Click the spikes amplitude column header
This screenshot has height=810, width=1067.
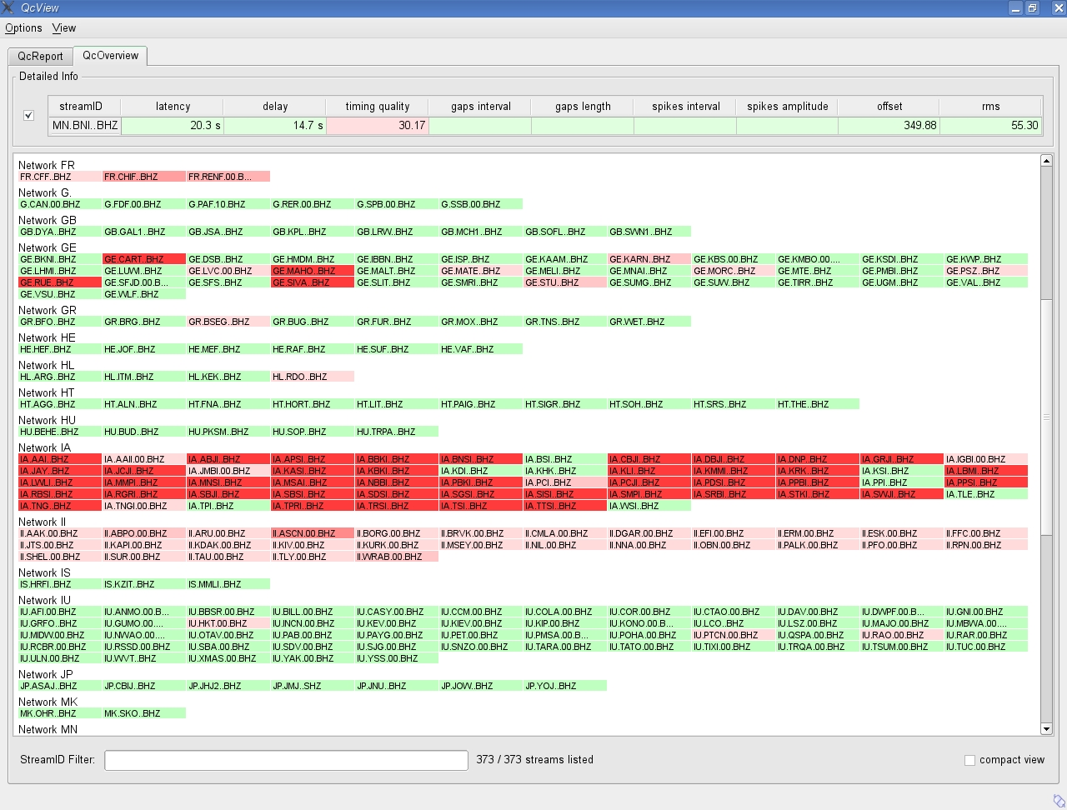tap(786, 106)
